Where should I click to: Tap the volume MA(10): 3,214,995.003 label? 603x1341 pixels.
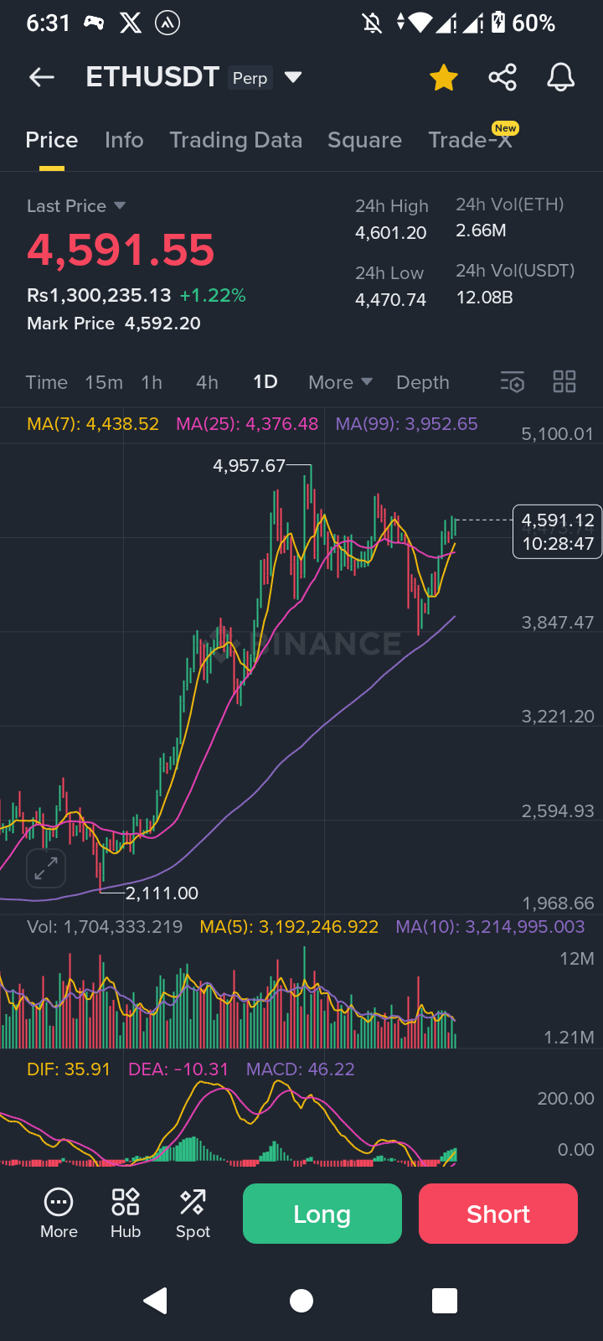[490, 927]
